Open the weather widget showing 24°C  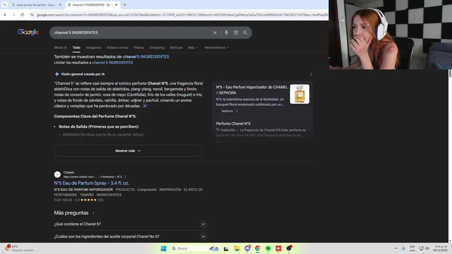pyautogui.click(x=20, y=248)
